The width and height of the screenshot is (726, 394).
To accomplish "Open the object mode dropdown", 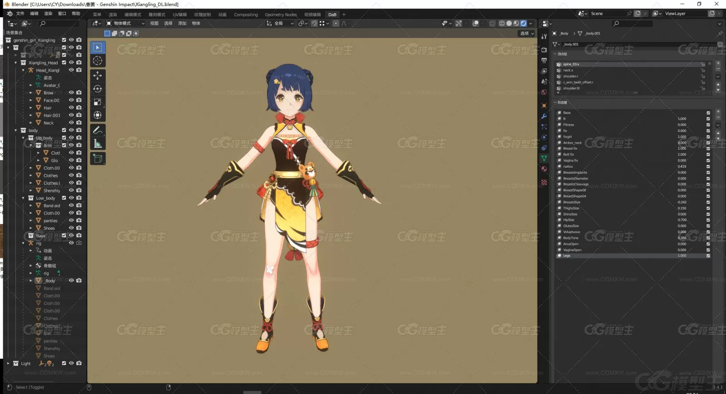I will [x=126, y=24].
